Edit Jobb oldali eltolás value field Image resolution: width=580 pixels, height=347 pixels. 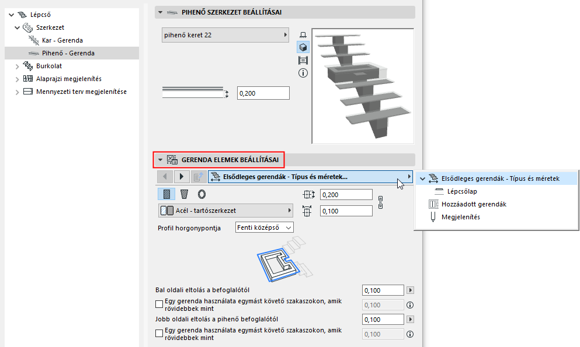point(383,320)
